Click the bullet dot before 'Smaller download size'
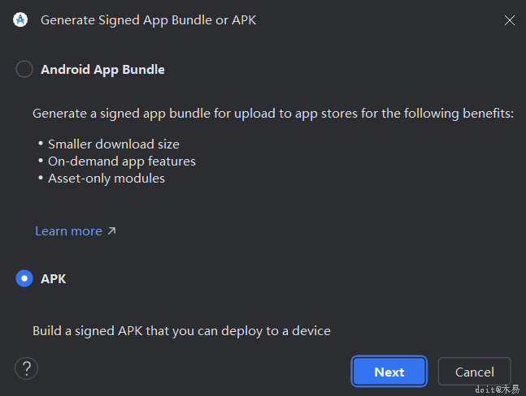 (41, 144)
